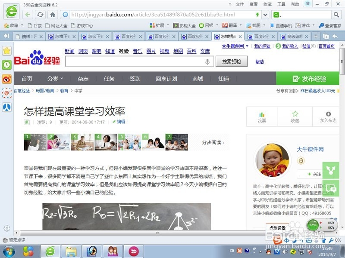Open the Weibo sidebar icon
This screenshot has height=258, width=345.
click(x=7, y=79)
